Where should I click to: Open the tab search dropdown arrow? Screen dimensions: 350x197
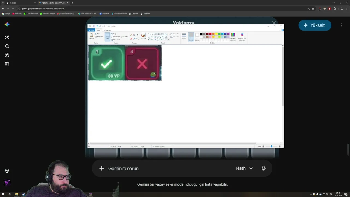pyautogui.click(x=2, y=3)
